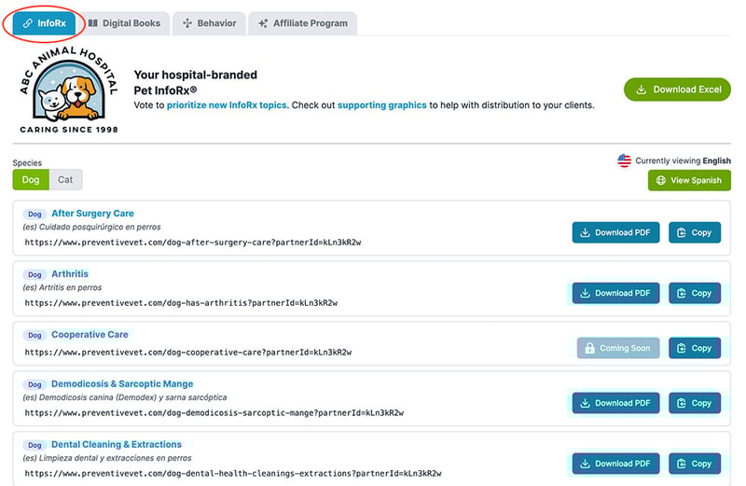Click the clipboard icon in Arthritis Copy button
746x486 pixels.
(682, 293)
